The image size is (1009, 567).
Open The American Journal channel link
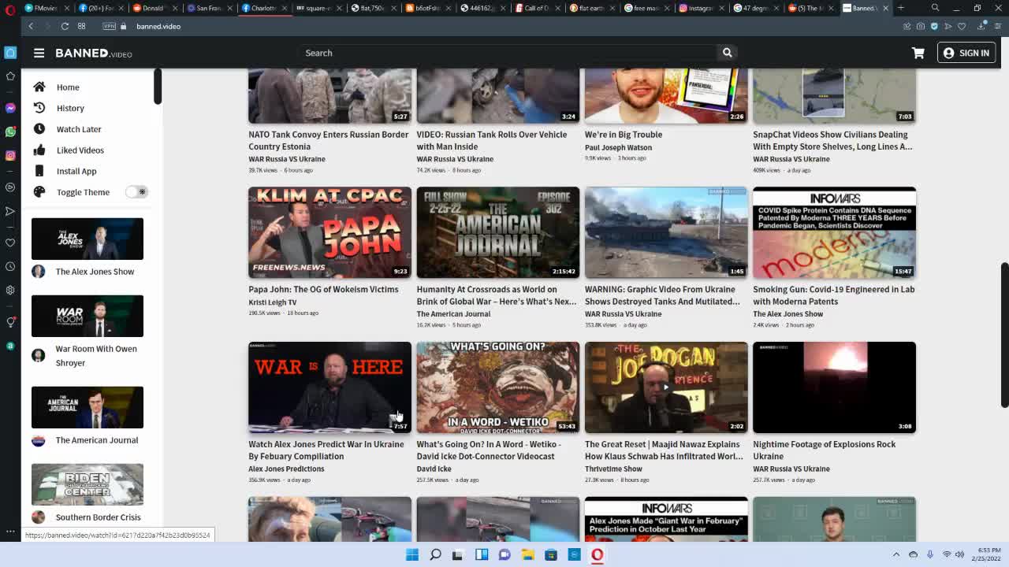point(97,440)
